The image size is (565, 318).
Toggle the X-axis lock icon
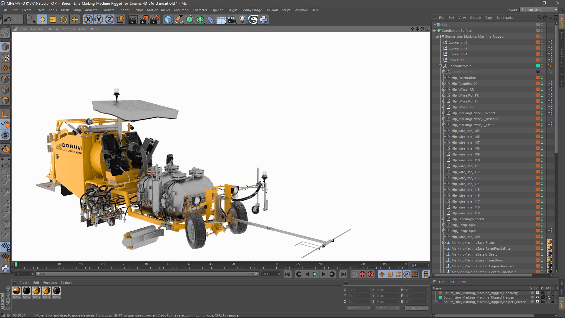coord(88,20)
